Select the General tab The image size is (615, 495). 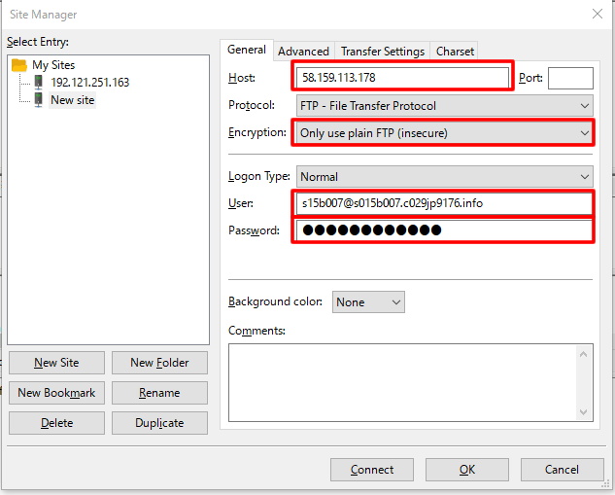(247, 51)
